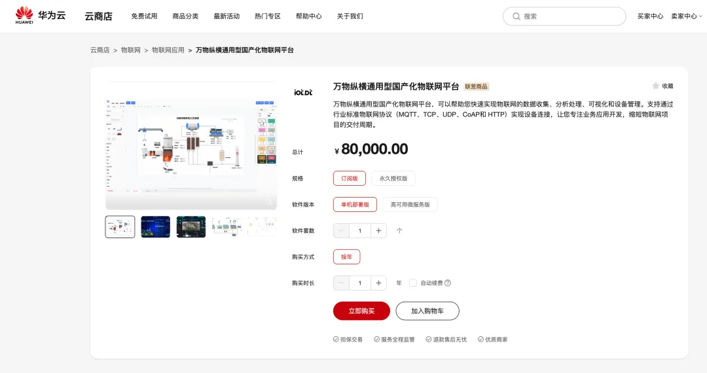Viewport: 707px width, 373px height.
Task: Click the 联营商品 tag
Action: click(476, 86)
